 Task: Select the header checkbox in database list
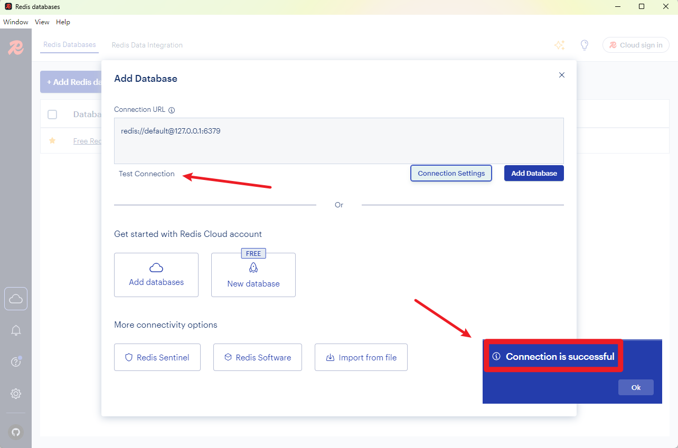tap(52, 115)
